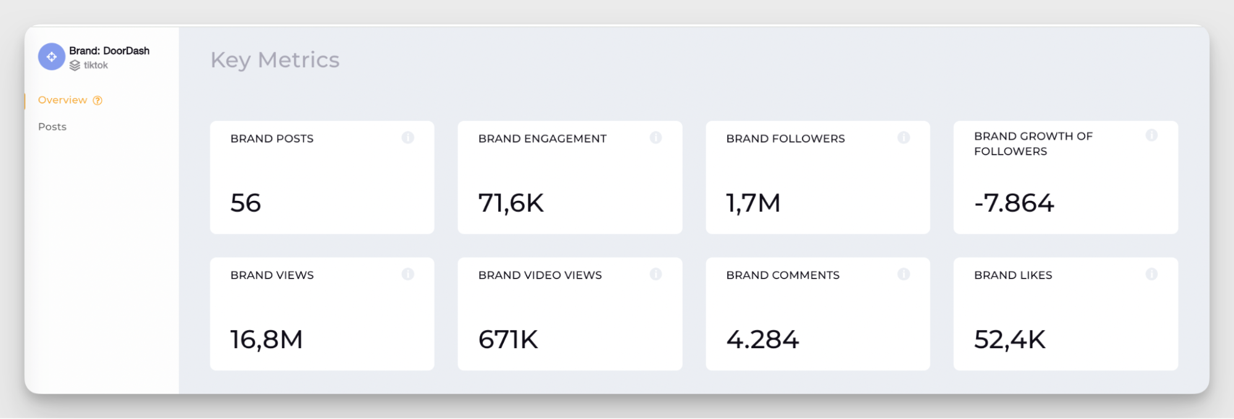This screenshot has height=419, width=1234.
Task: Click the BRAND VIEWS card title
Action: click(x=272, y=275)
